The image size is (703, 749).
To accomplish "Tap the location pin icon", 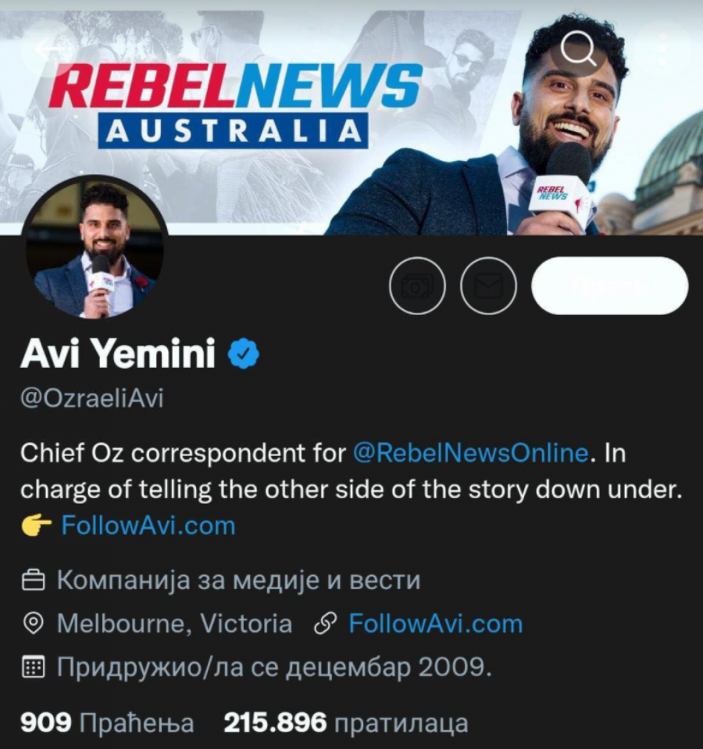I will tap(34, 624).
